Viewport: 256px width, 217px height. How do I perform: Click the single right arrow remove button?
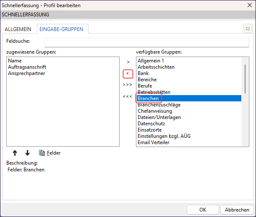[x=128, y=62]
